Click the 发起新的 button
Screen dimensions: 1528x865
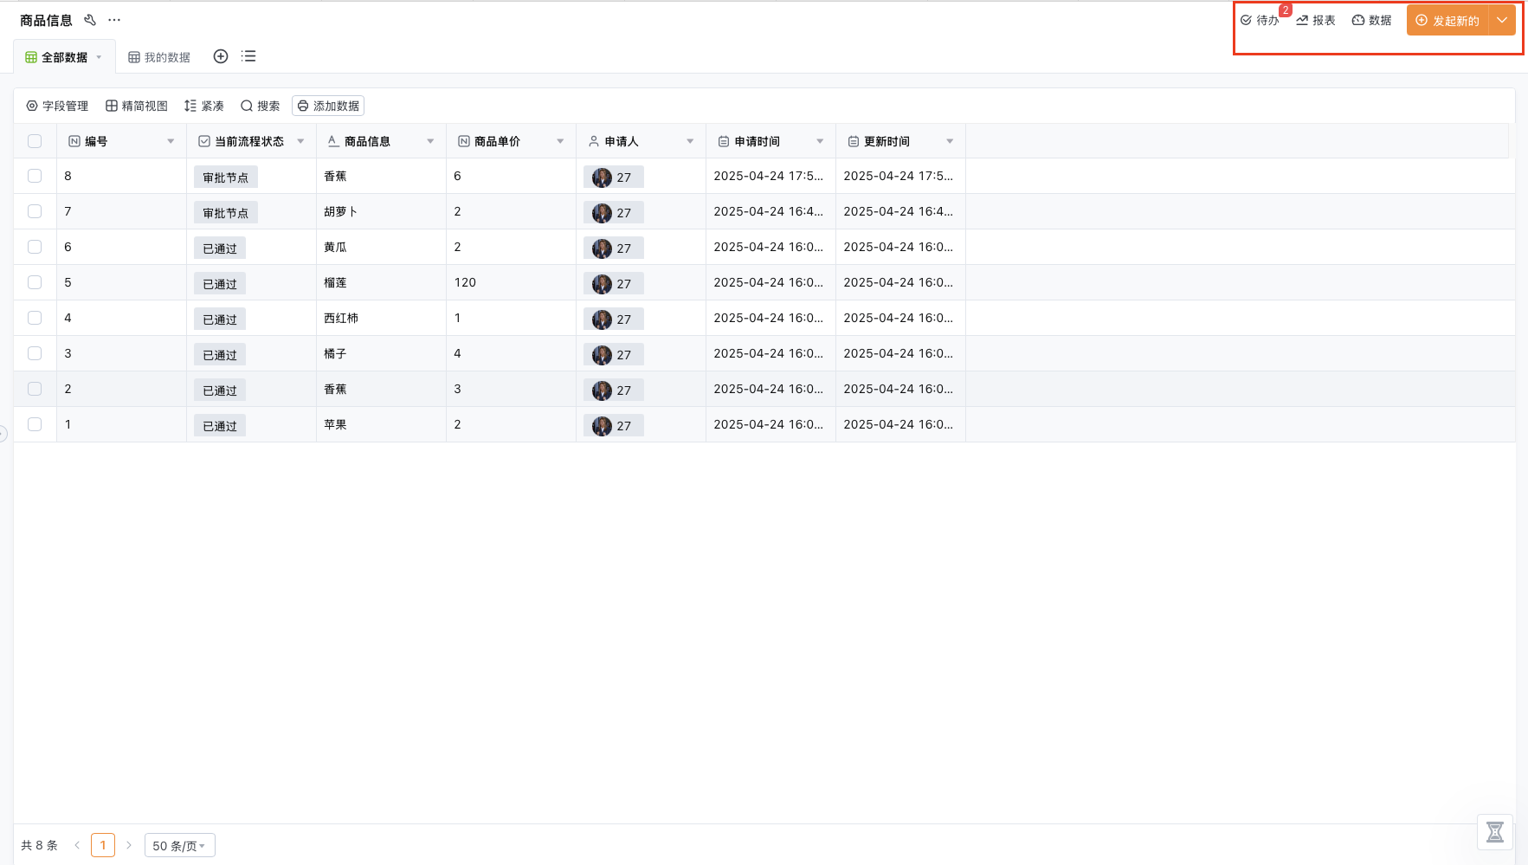(x=1447, y=20)
